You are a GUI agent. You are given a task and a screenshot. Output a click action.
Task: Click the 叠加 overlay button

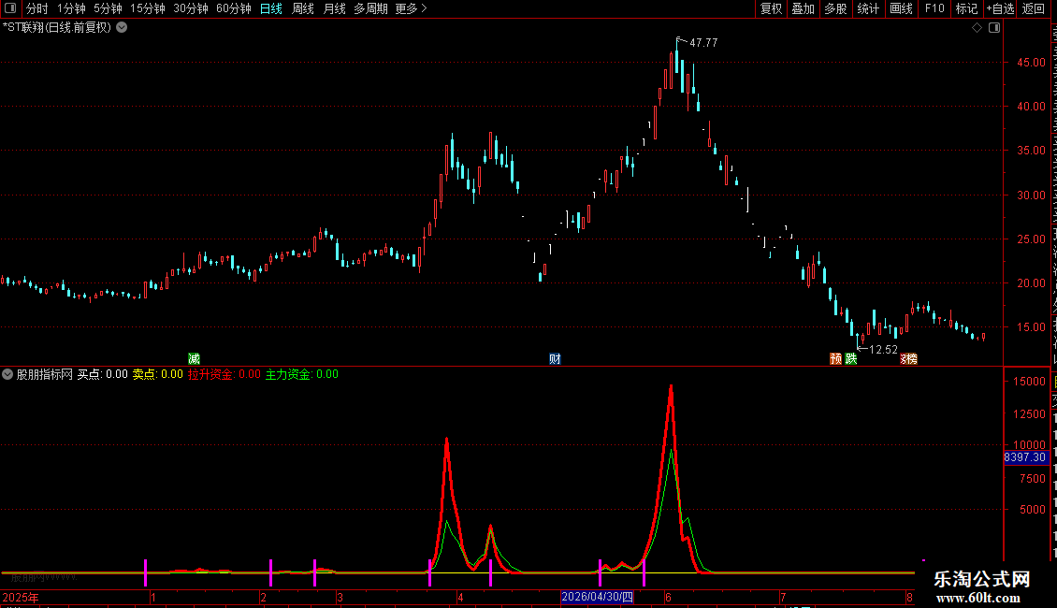(x=804, y=8)
